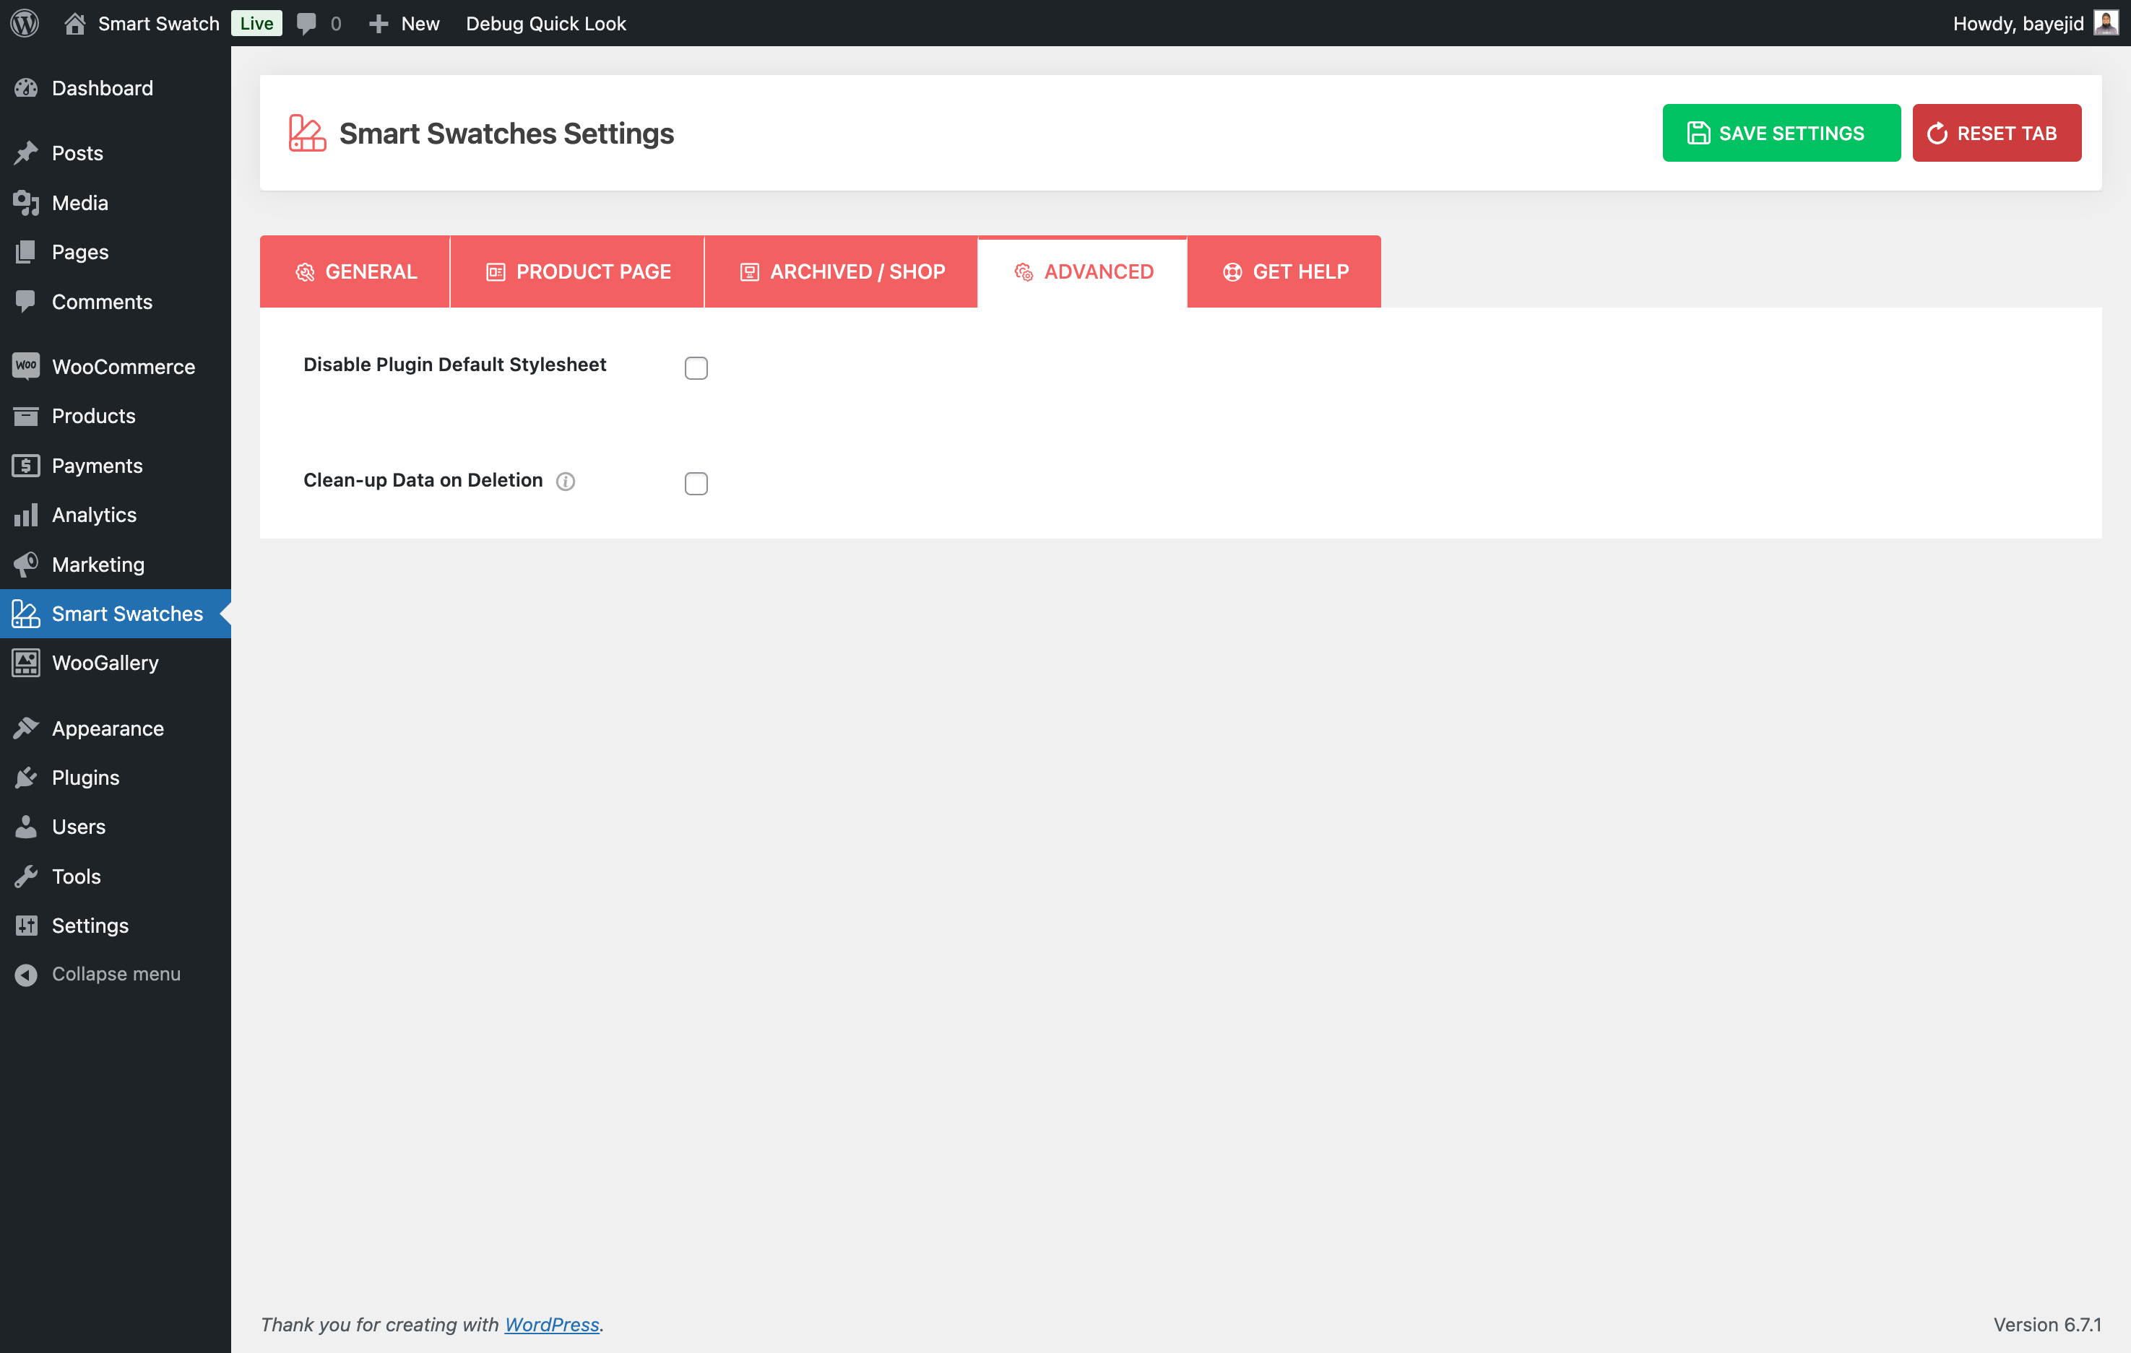The width and height of the screenshot is (2131, 1353).
Task: Click the Disable Plugin Default Stylesheet label
Action: coord(455,365)
